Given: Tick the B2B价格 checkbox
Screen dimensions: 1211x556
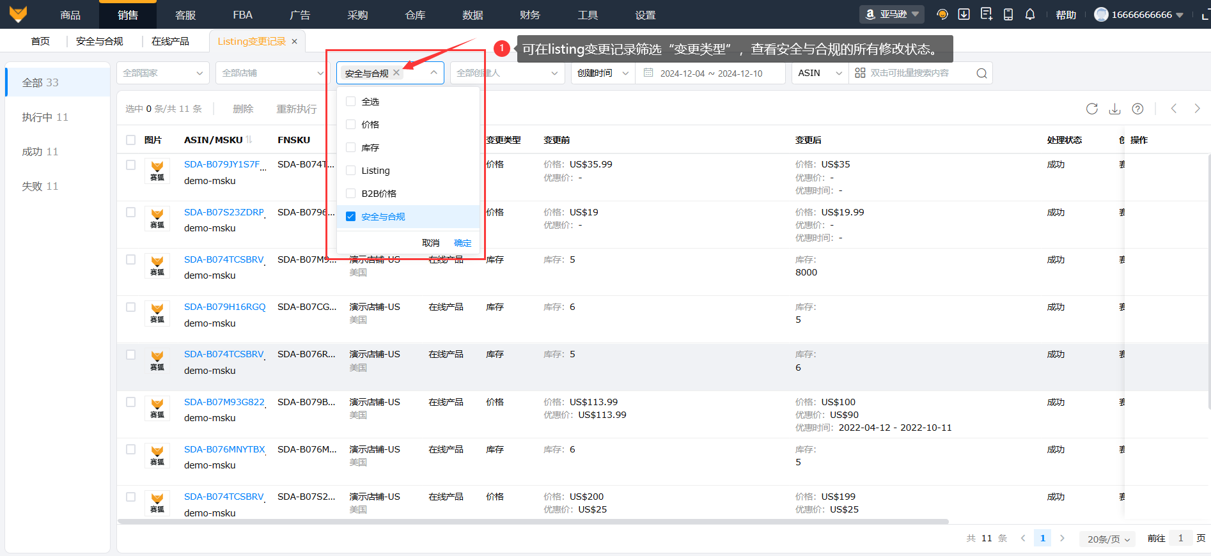Looking at the screenshot, I should [x=351, y=194].
